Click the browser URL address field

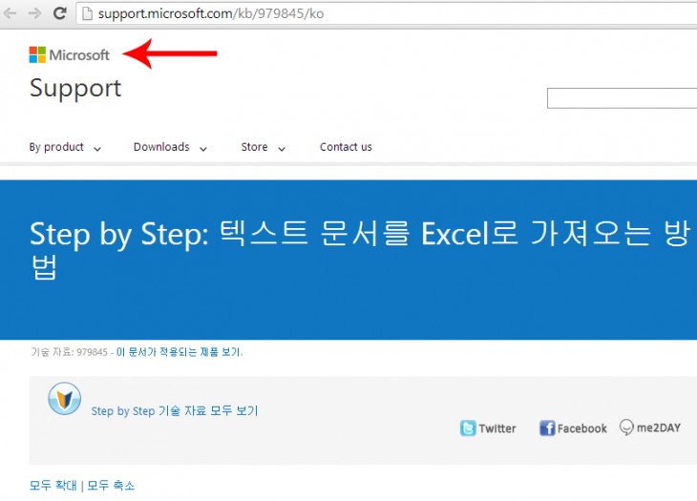tap(387, 13)
